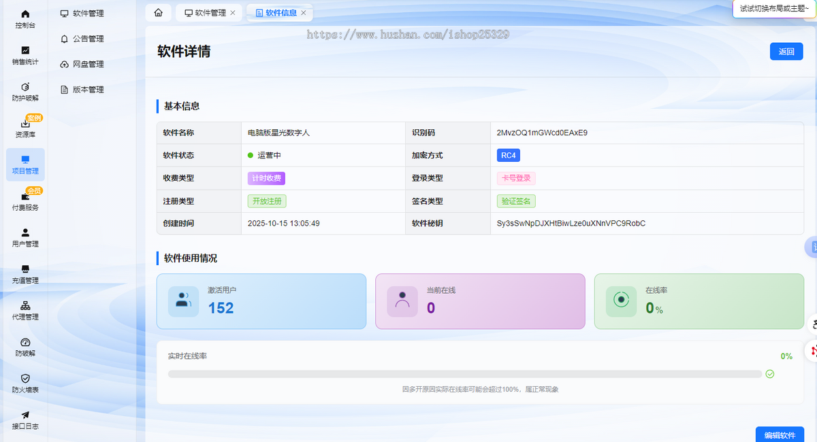Click the green check icon beside progress bar

tap(770, 374)
